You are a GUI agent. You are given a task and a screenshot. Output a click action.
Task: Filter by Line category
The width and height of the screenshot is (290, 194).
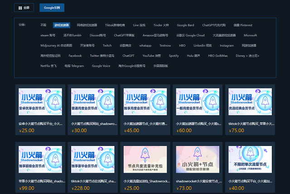(x=139, y=25)
